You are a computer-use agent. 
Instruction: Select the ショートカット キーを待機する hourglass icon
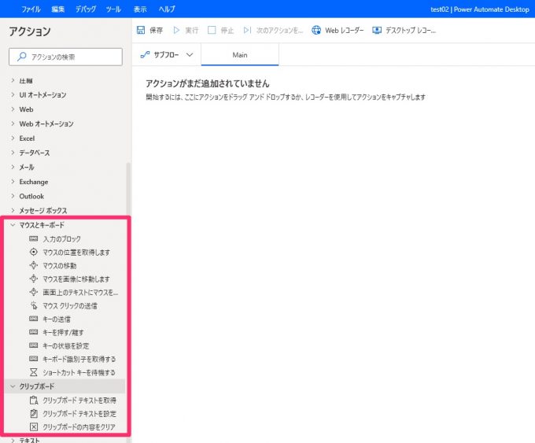point(33,372)
